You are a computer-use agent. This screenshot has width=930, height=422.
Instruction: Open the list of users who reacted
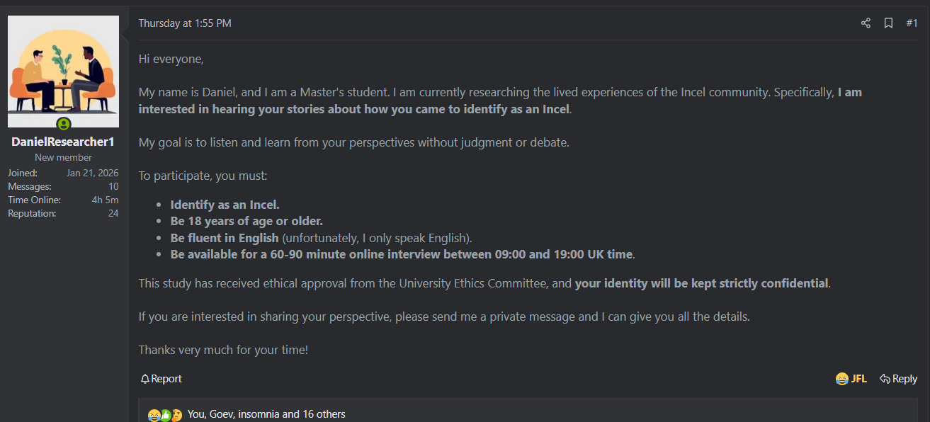266,414
